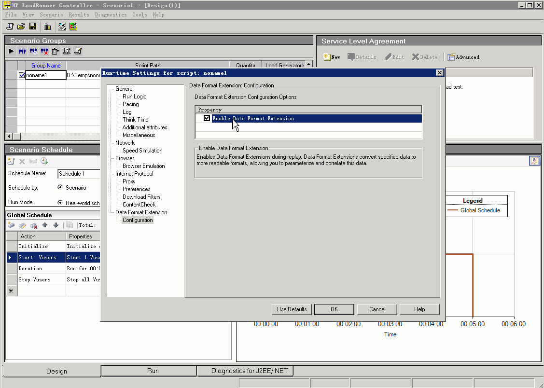Click the Move Action Down arrow icon
This screenshot has width=544, height=388.
[x=56, y=225]
